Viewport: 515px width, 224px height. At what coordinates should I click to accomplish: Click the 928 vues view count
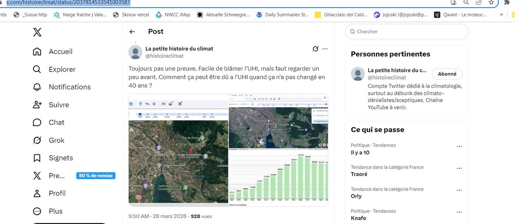[x=201, y=216]
